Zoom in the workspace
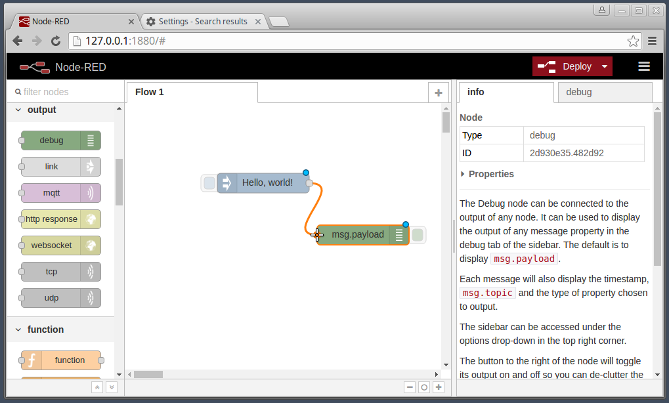 point(439,387)
